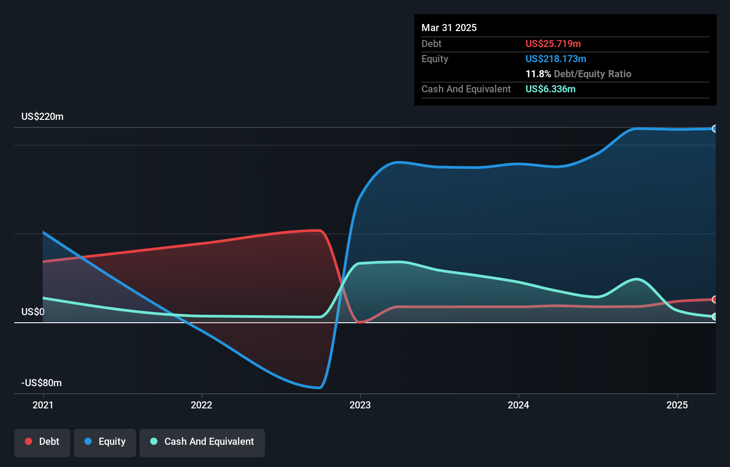Expand the Mar 31 2025 tooltip panel
The width and height of the screenshot is (730, 467).
click(449, 28)
